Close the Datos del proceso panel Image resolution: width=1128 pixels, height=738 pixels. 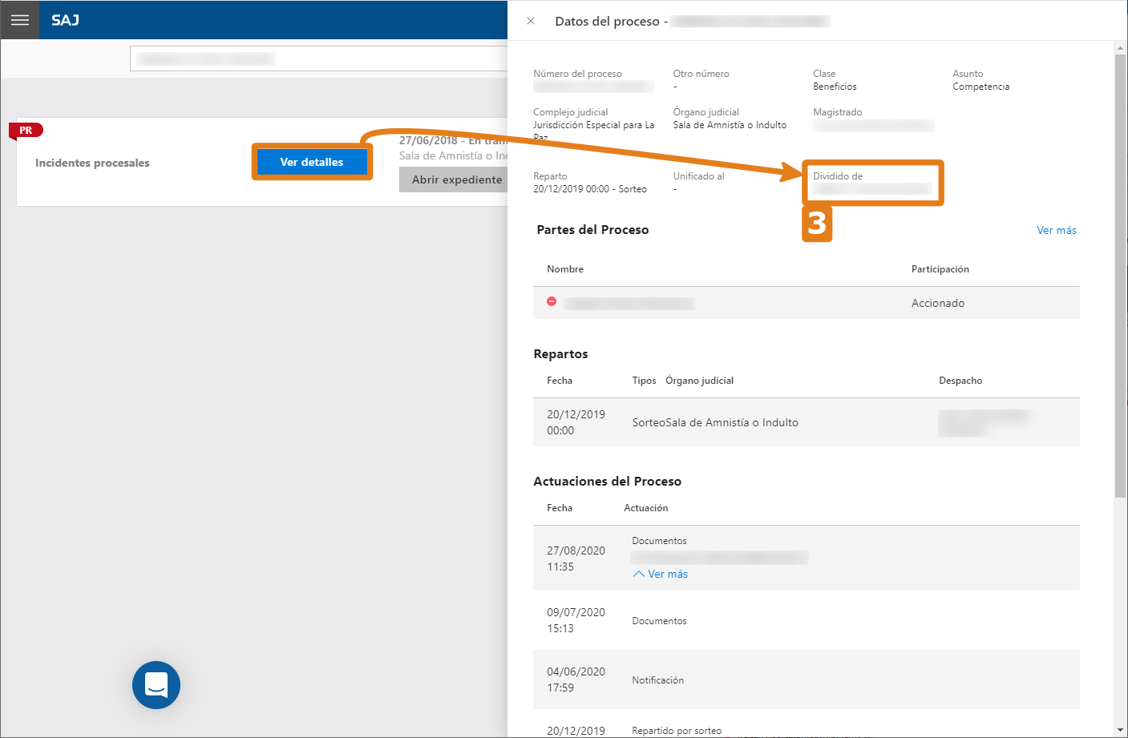coord(531,21)
